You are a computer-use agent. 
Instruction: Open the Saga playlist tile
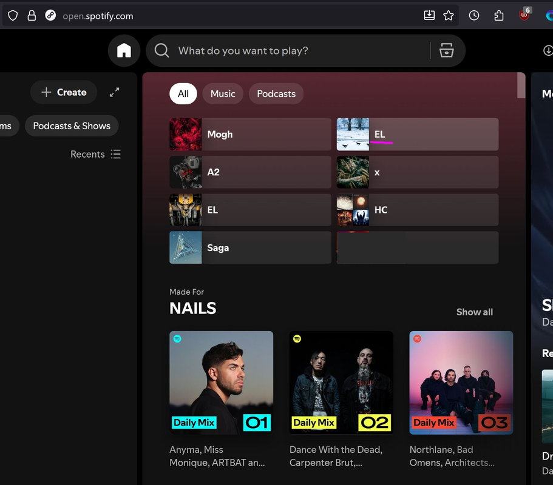coord(251,247)
